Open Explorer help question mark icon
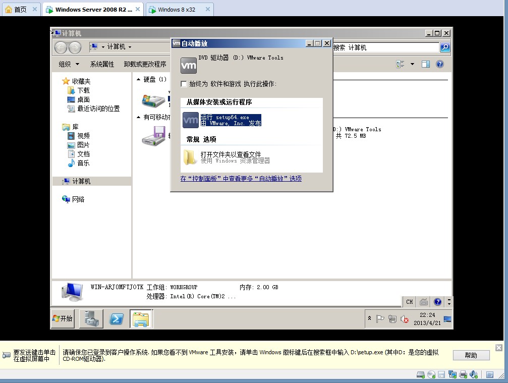508x383 pixels. pyautogui.click(x=439, y=64)
